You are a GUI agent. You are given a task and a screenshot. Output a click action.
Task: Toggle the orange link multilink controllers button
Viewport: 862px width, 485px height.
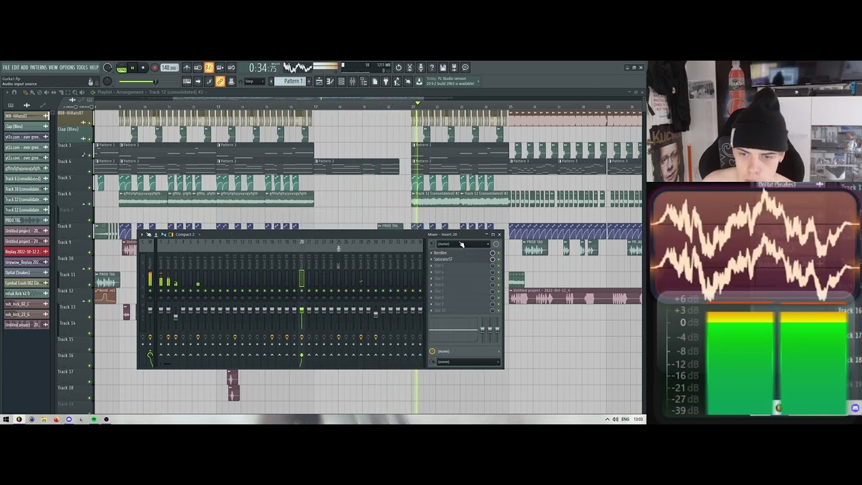[220, 82]
